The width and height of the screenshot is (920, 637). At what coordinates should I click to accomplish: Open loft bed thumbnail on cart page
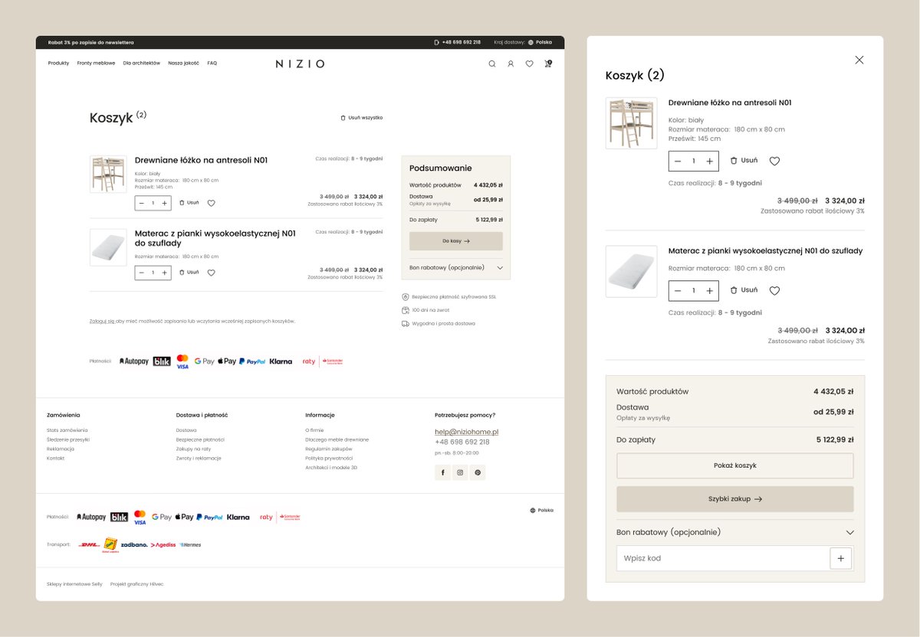click(x=108, y=174)
